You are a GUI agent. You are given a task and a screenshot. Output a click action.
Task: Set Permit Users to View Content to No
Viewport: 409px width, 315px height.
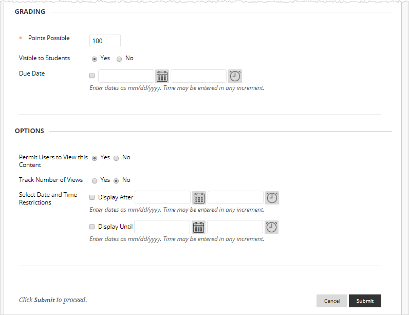coord(116,158)
